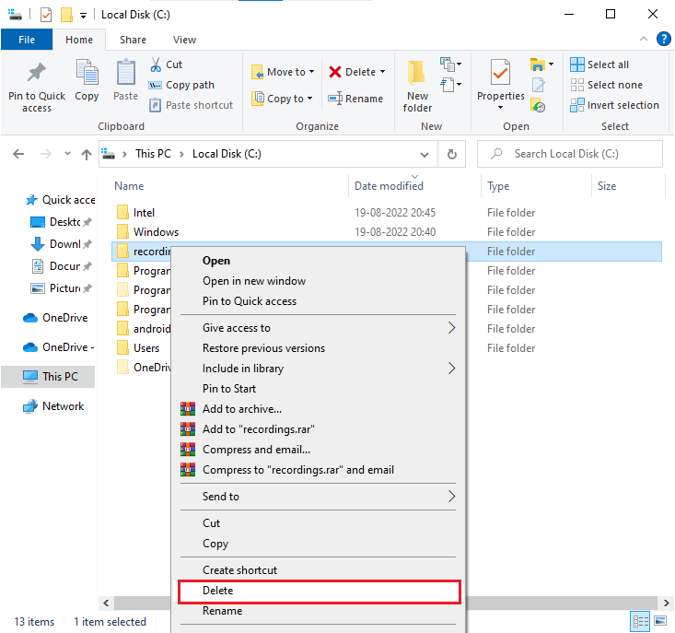Expand the Delete dropdown arrow in ribbon

point(383,72)
